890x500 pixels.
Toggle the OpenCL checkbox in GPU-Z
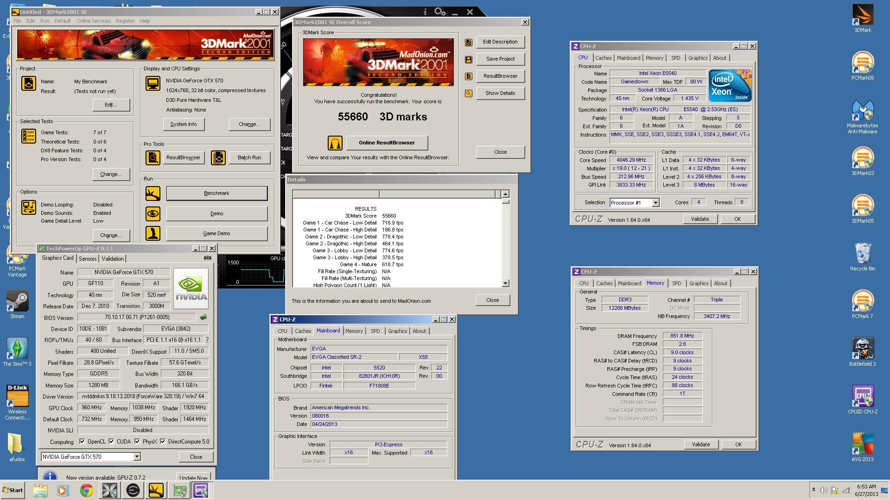(82, 442)
